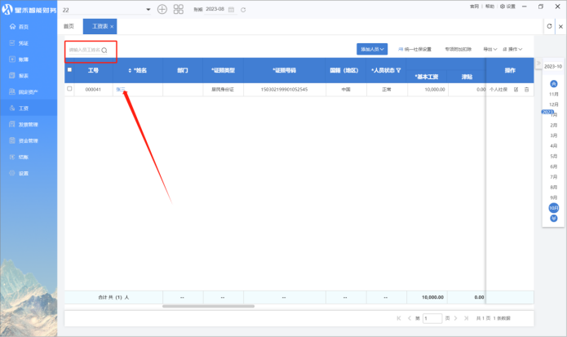567x337 pixels.
Task: Click the circled plus icon in top bar
Action: pyautogui.click(x=162, y=9)
